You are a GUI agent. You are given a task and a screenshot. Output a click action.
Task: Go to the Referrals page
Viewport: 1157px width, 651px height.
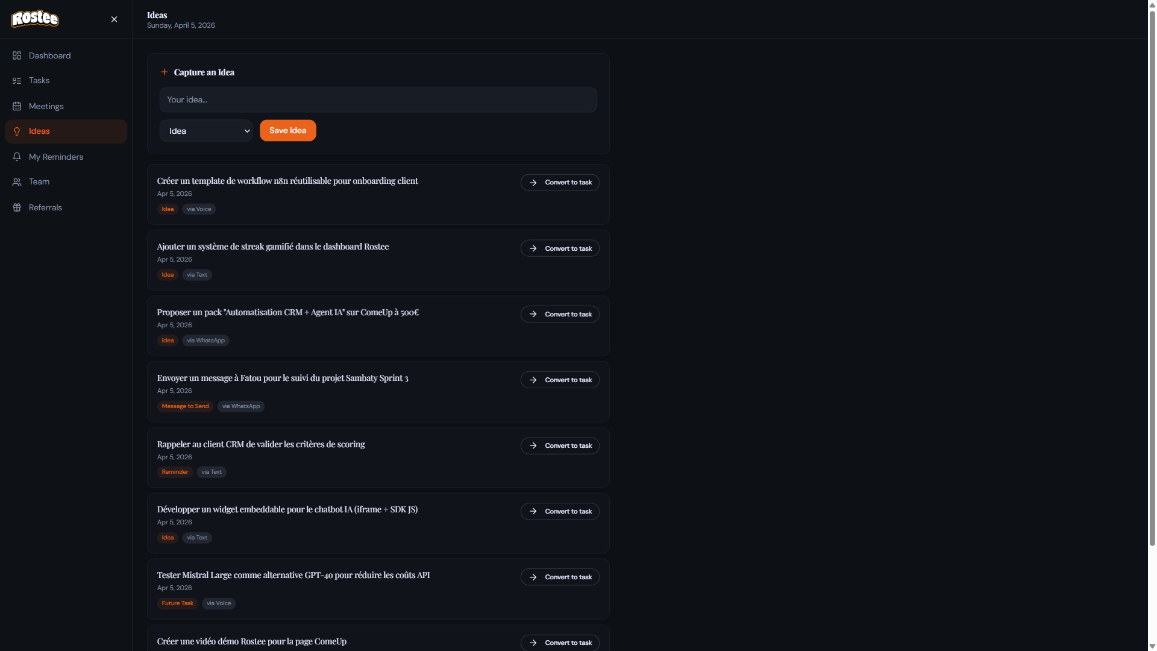point(45,207)
